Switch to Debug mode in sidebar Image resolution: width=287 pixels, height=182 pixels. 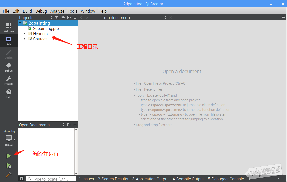point(9,67)
